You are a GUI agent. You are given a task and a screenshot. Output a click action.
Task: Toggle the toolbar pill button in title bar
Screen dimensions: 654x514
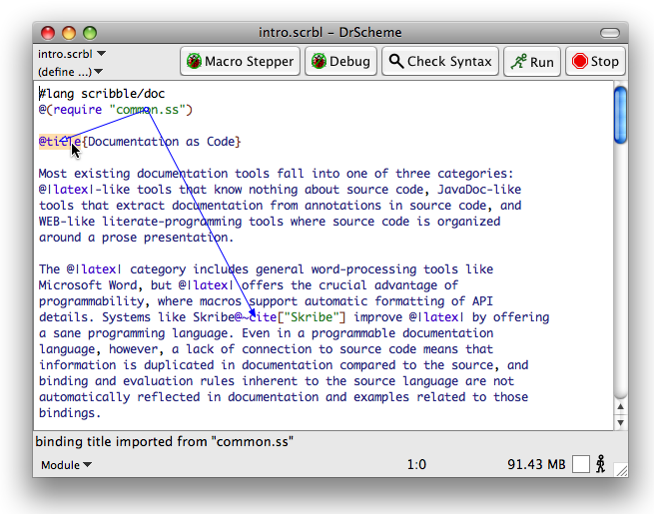[x=609, y=33]
